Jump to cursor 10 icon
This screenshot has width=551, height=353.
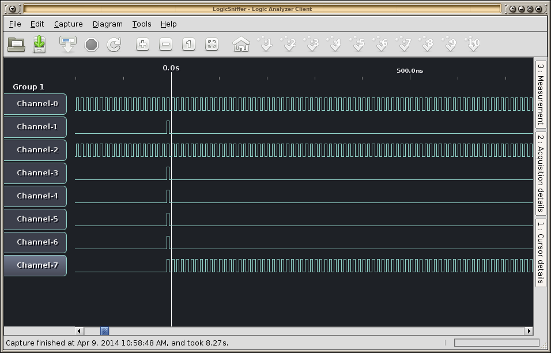click(x=473, y=44)
